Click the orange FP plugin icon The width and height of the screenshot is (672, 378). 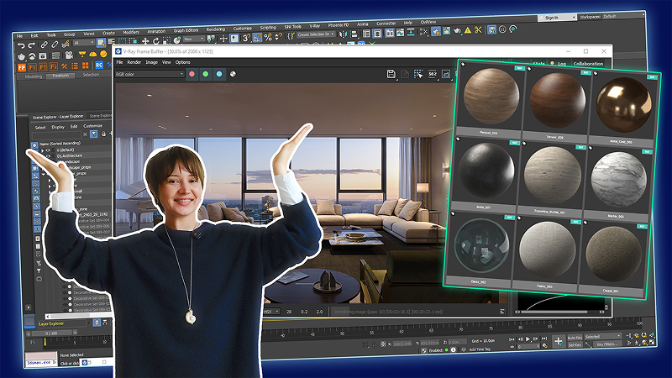tap(22, 67)
